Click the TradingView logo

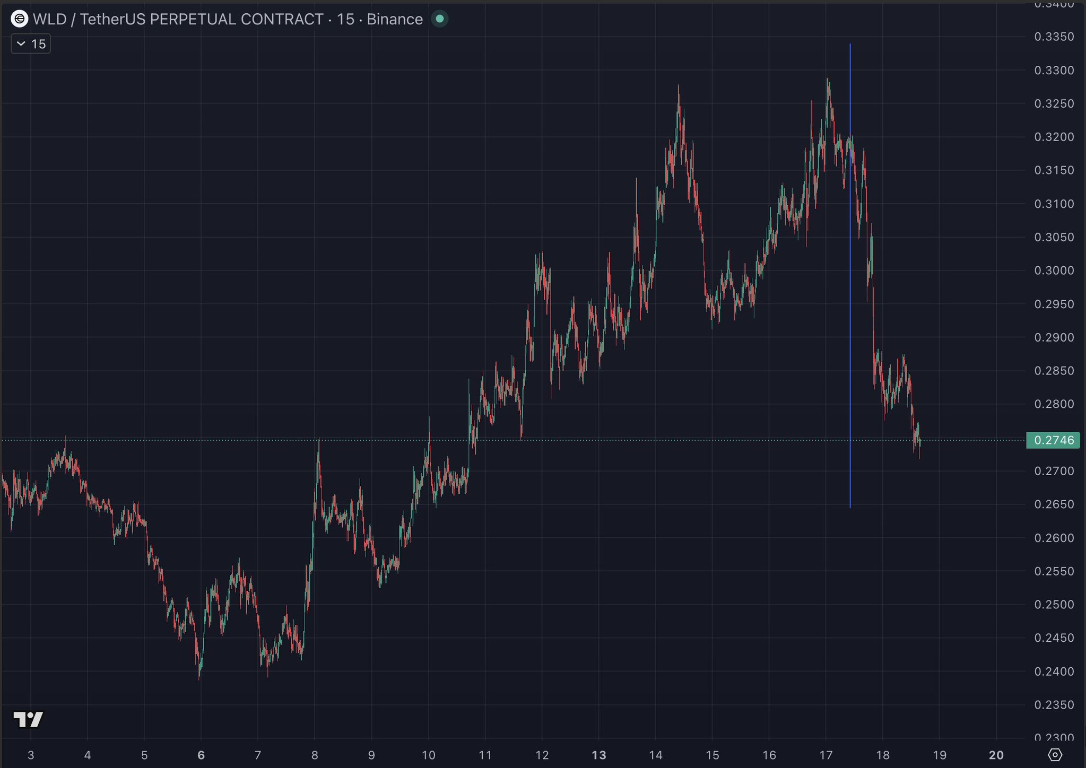(28, 719)
